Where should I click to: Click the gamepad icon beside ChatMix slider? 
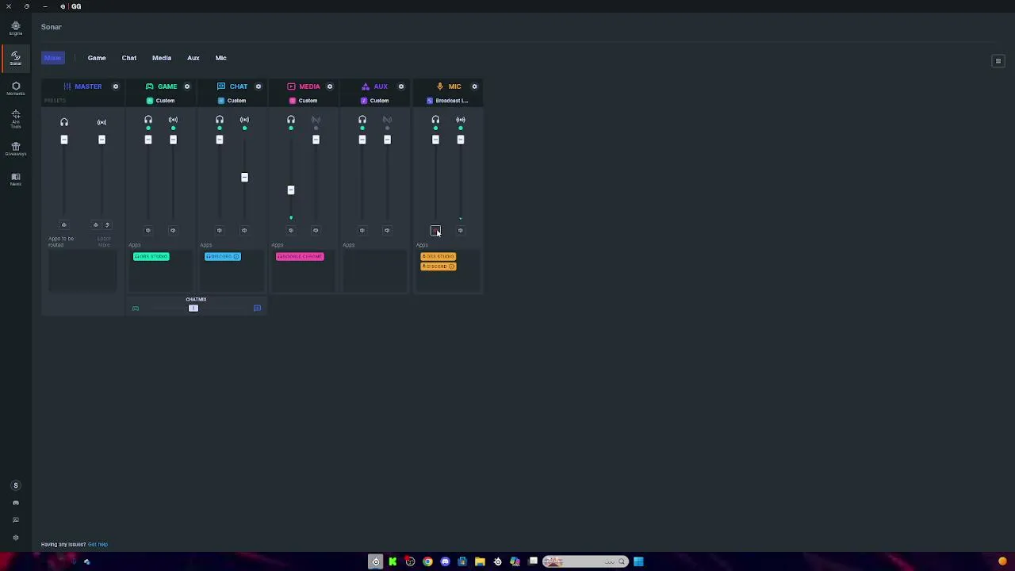135,308
